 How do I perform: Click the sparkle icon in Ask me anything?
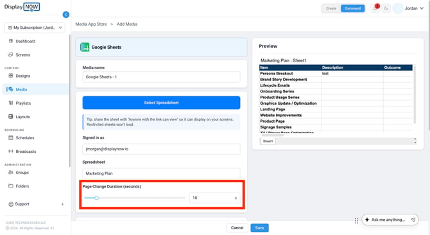[367, 220]
